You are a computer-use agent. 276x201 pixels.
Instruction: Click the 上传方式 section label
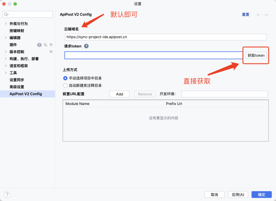[70, 70]
